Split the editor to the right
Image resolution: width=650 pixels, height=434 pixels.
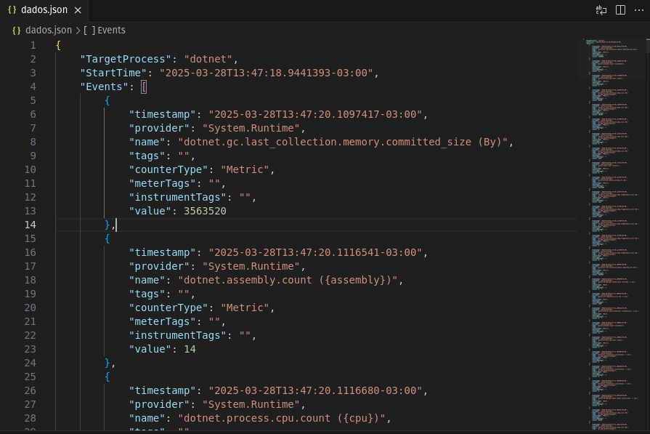pos(620,10)
